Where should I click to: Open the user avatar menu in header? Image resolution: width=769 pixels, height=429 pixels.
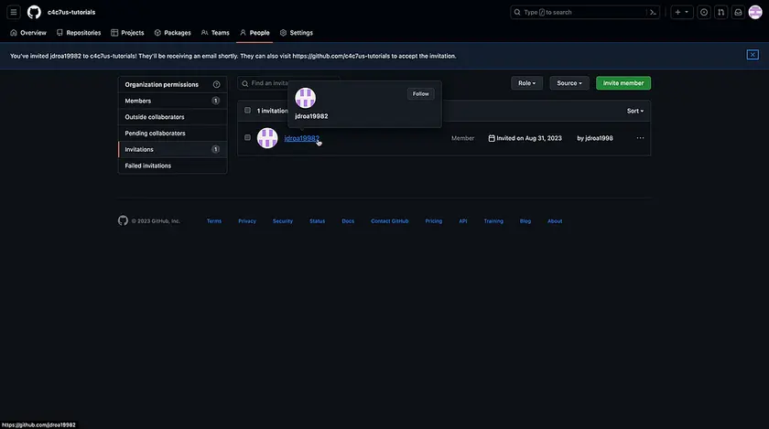pyautogui.click(x=755, y=12)
